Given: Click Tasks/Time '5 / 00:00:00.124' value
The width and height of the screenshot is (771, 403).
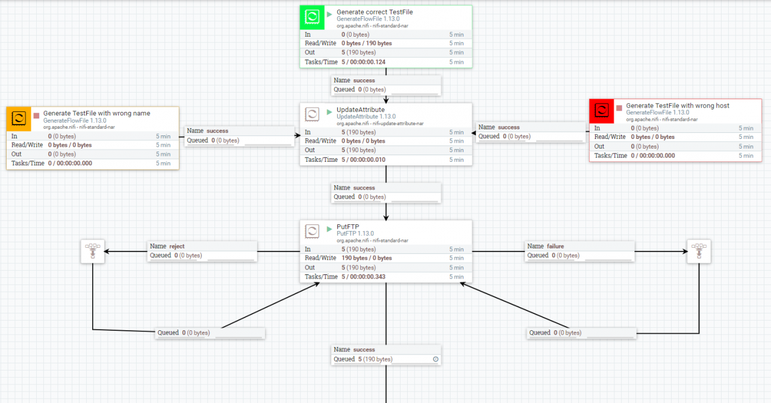Looking at the screenshot, I should pos(363,62).
